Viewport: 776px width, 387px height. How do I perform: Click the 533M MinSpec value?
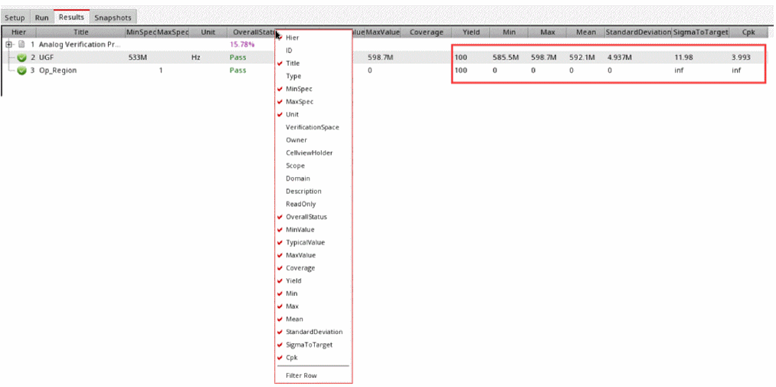pos(137,57)
